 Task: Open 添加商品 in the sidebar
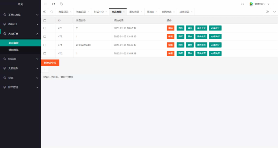13,50
